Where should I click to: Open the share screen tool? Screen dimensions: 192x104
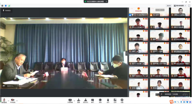pos(70,101)
